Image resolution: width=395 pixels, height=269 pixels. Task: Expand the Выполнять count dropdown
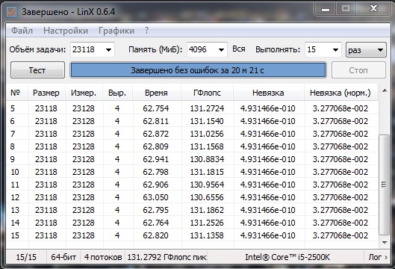(335, 49)
